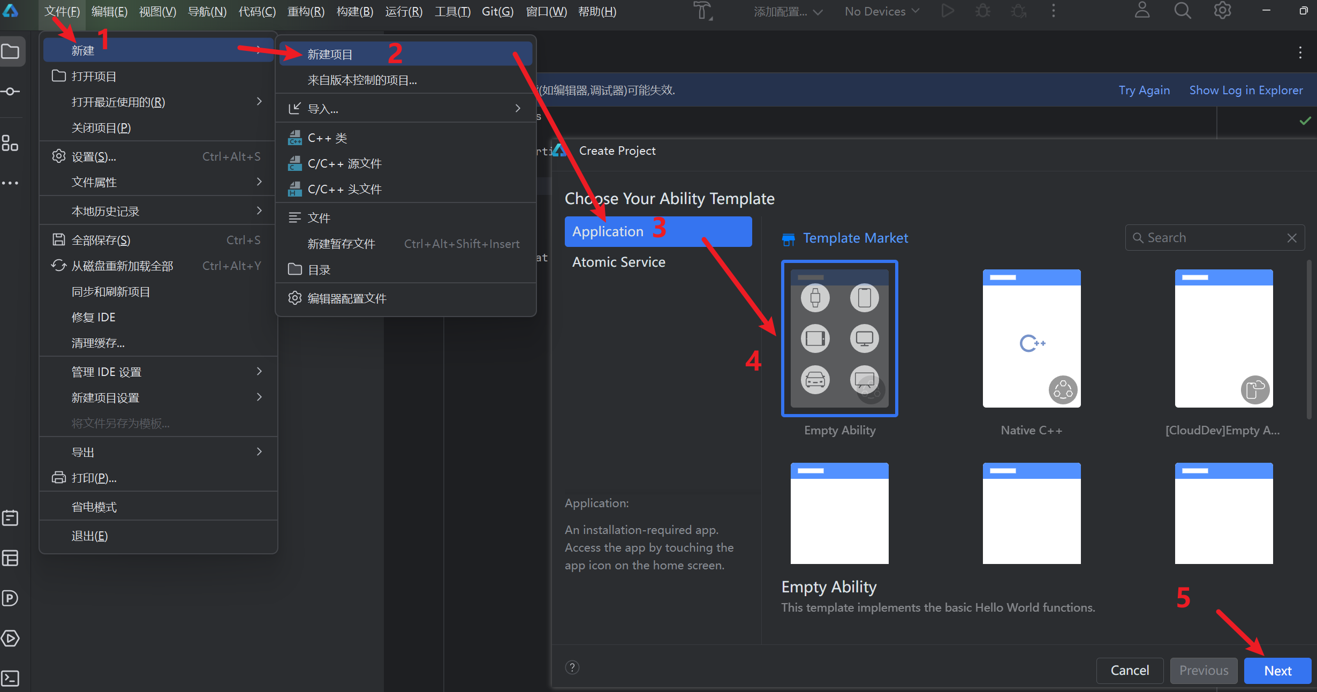Open the Project folder sidebar icon
The width and height of the screenshot is (1317, 692).
point(11,52)
